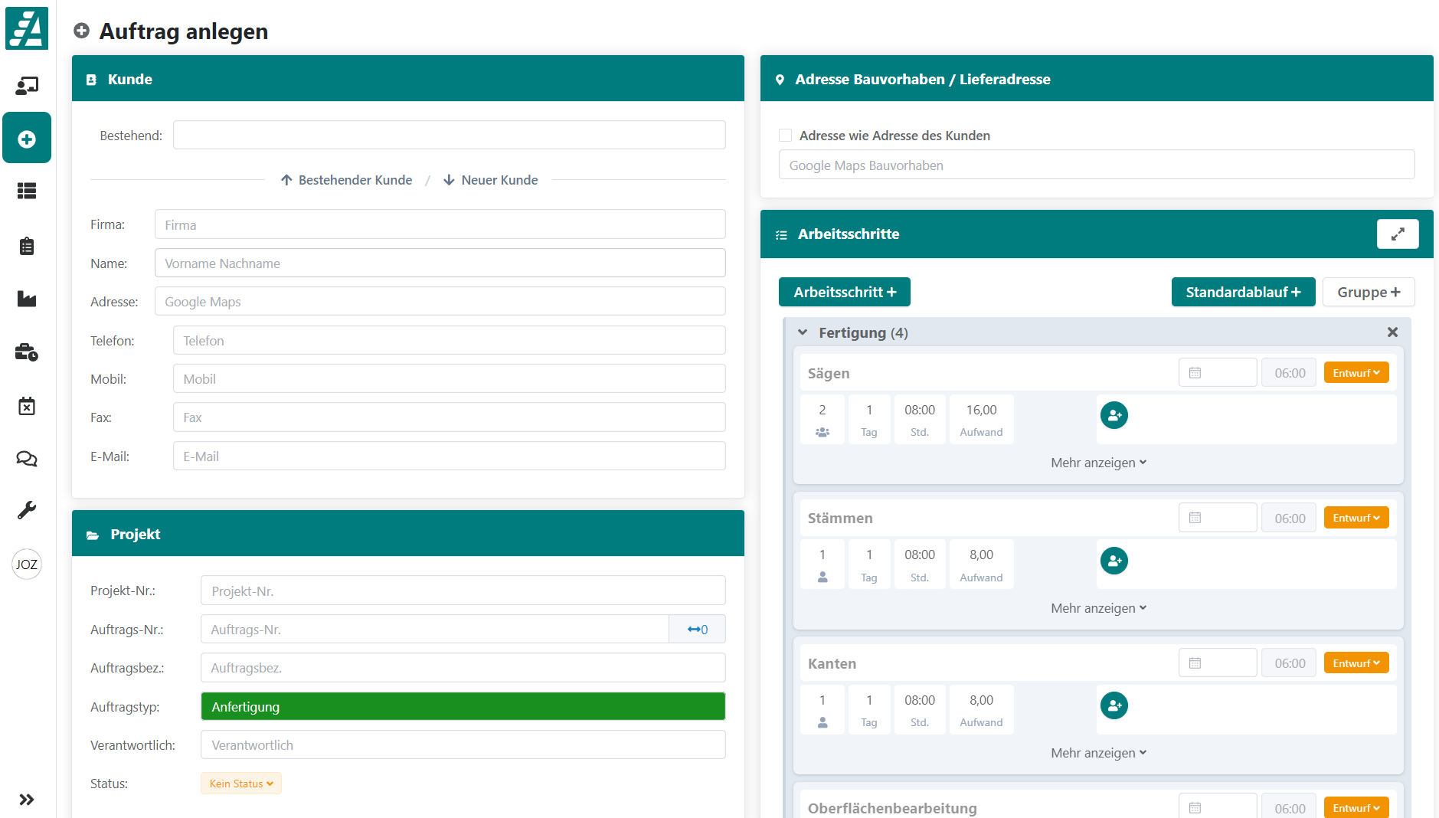Collapse the Fertigung group

tap(803, 332)
